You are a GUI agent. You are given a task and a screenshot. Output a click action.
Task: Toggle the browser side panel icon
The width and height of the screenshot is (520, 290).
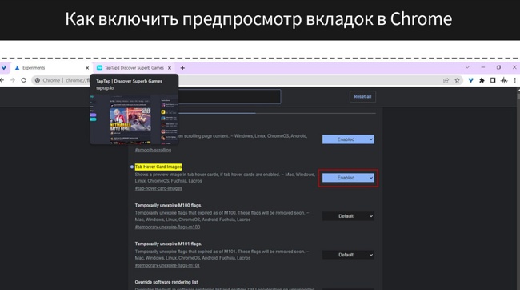(493, 80)
